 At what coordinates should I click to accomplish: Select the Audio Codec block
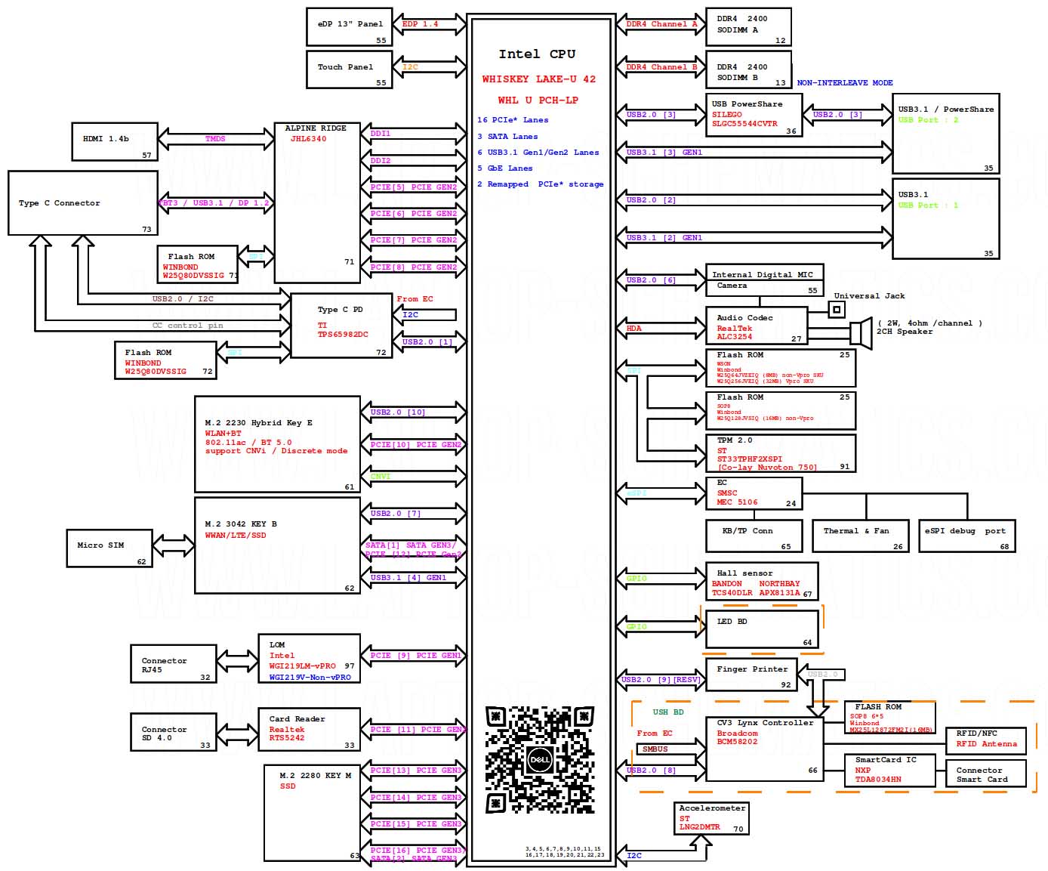(757, 326)
